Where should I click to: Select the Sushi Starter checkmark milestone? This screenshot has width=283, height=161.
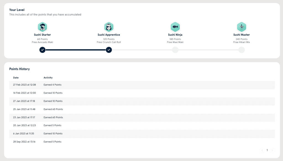pos(42,50)
